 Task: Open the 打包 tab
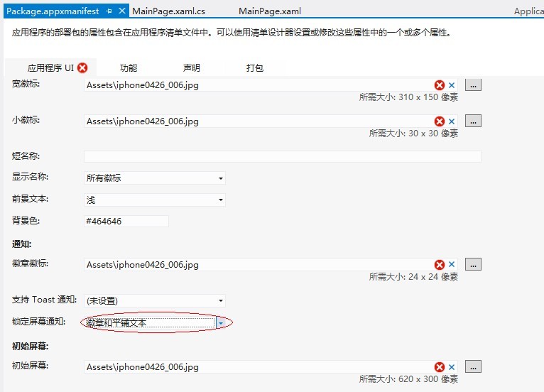pyautogui.click(x=255, y=67)
